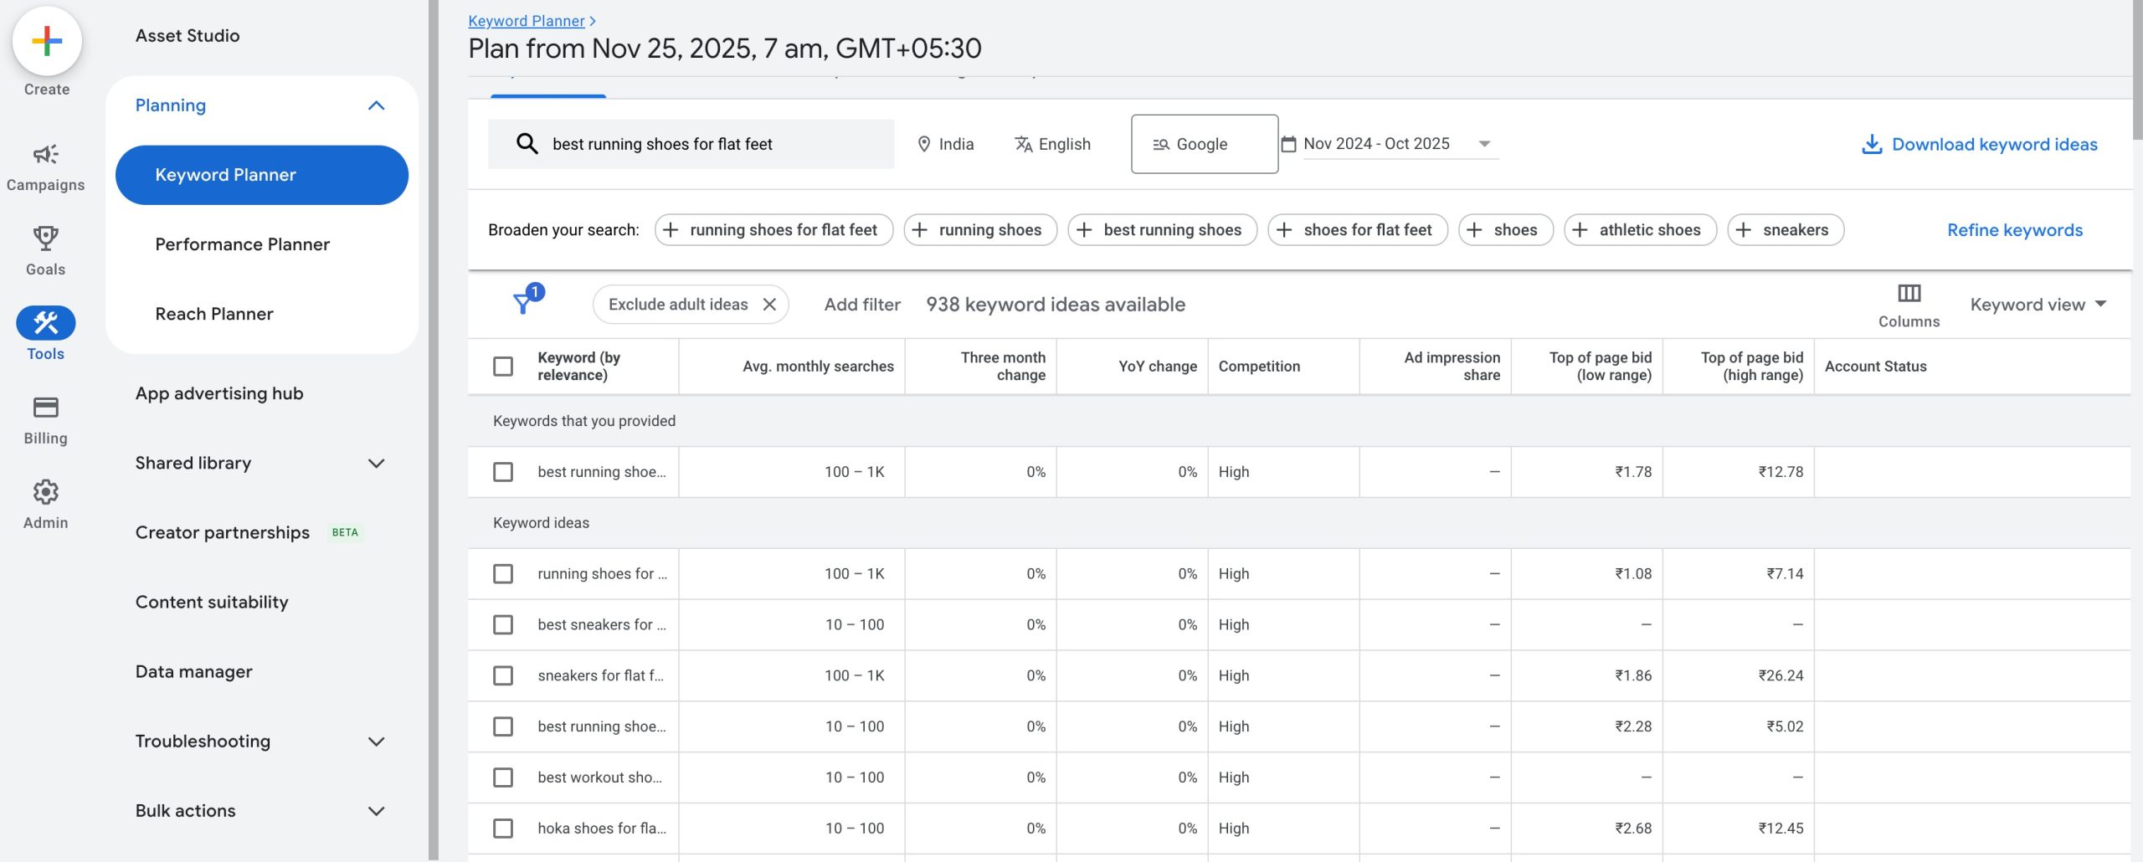
Task: Toggle the select-all keywords header checkbox
Action: 503,367
